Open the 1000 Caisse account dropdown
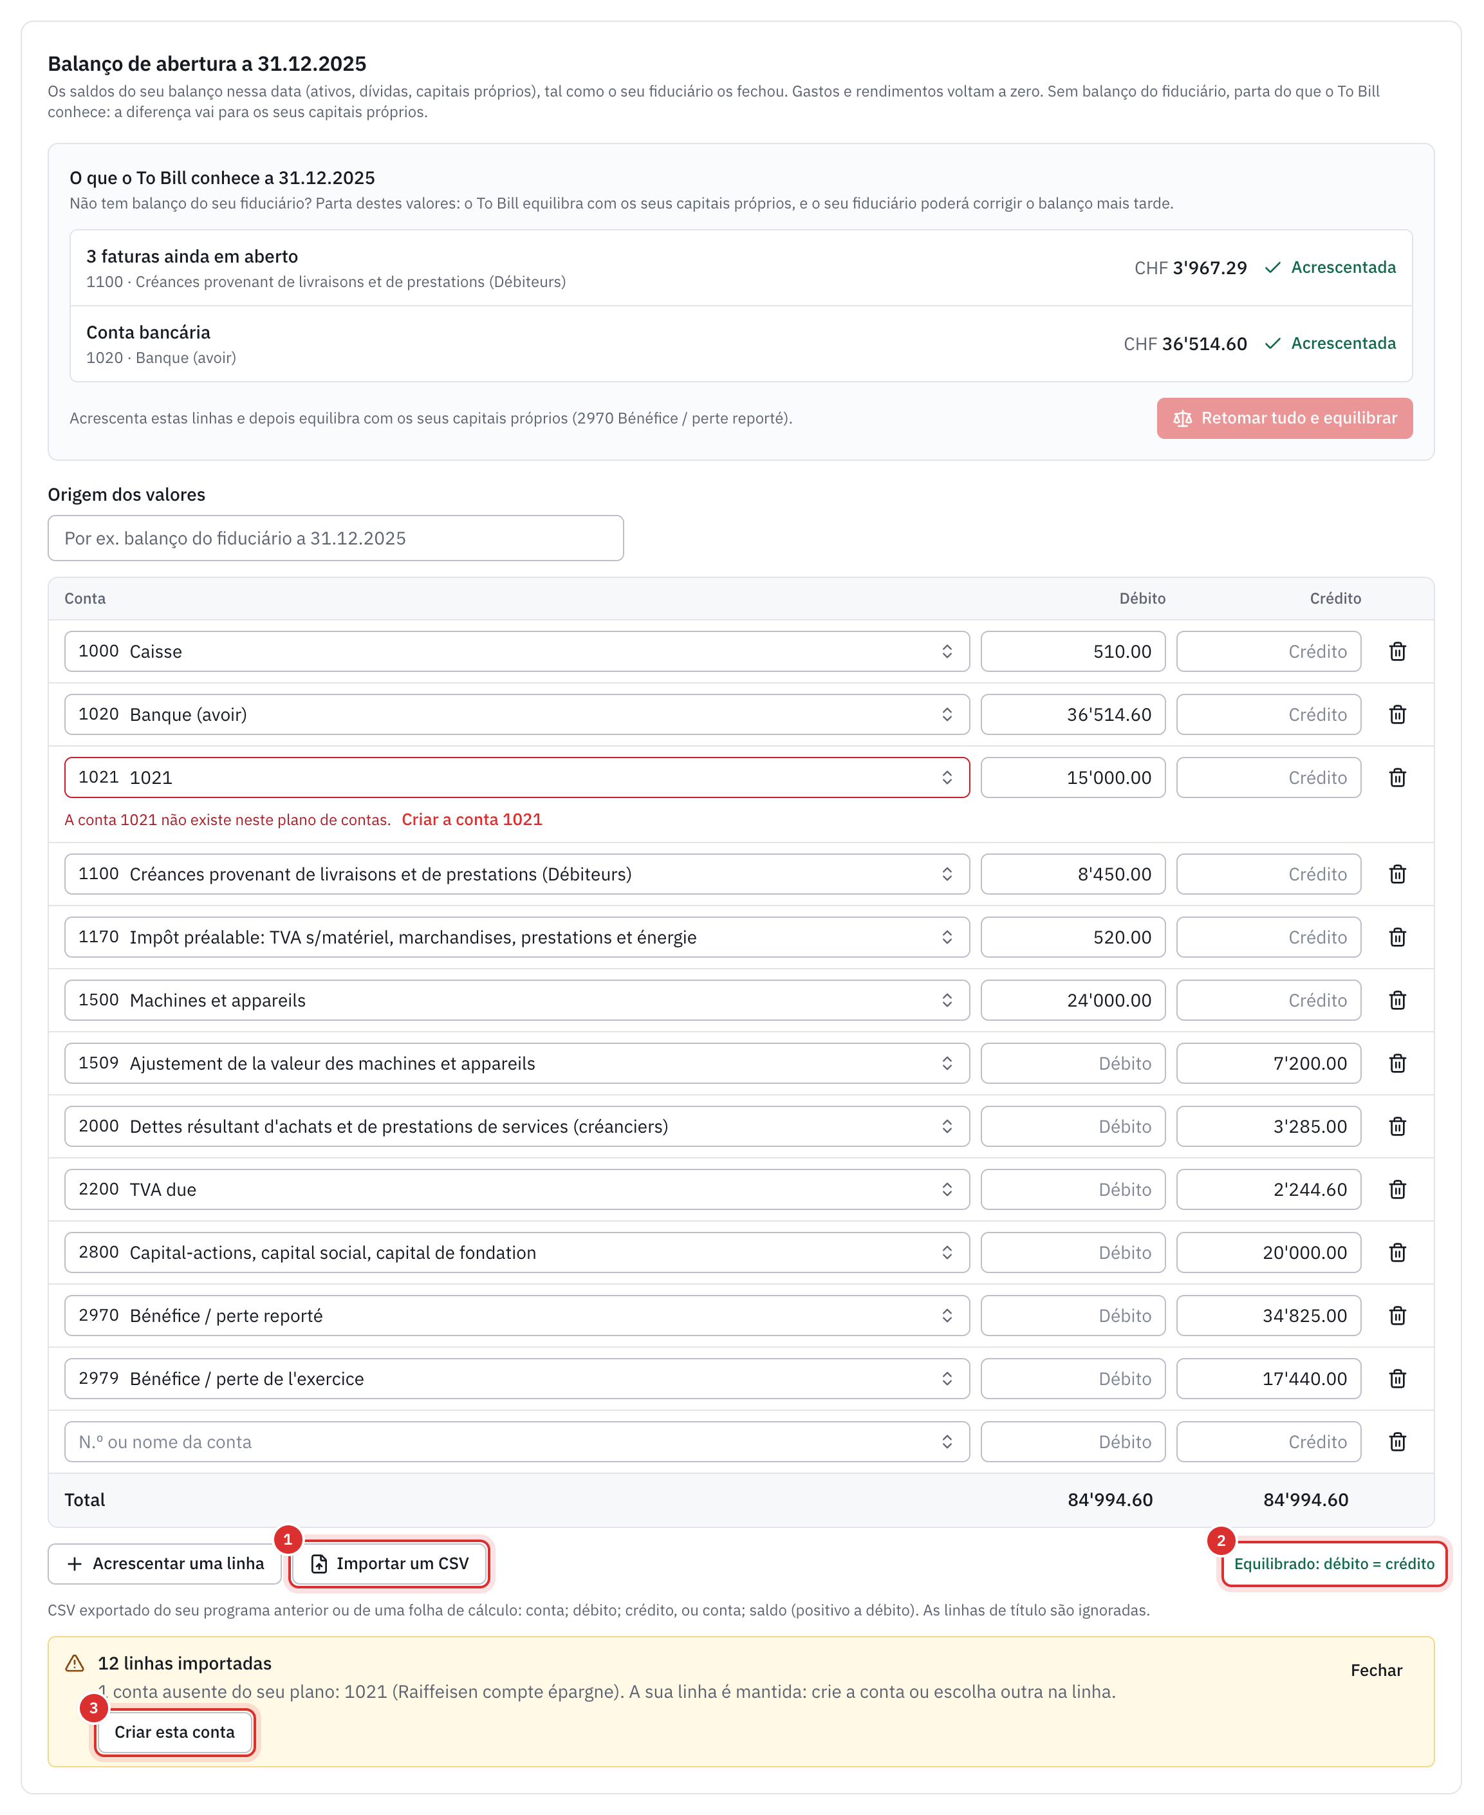 click(x=516, y=651)
